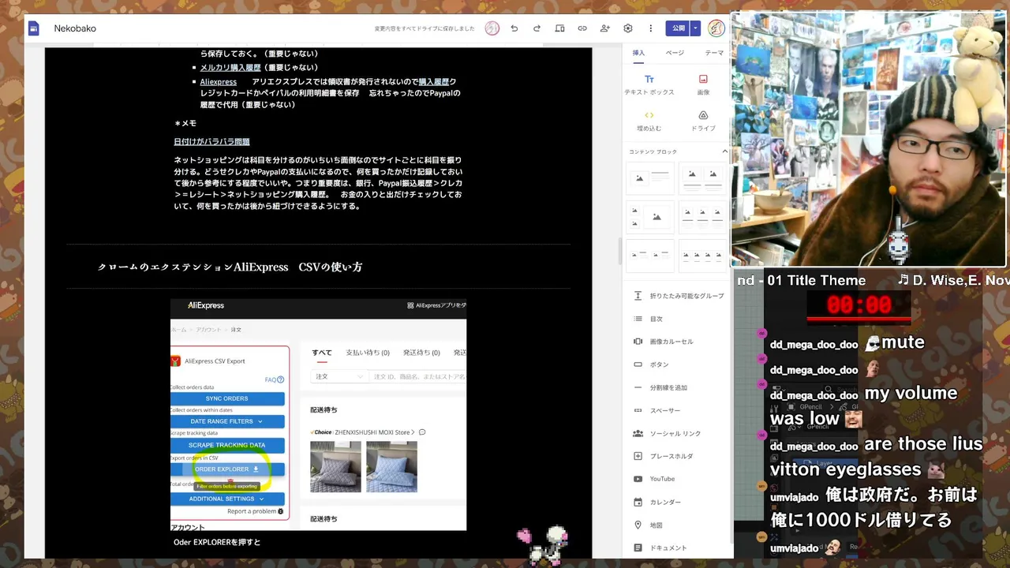Viewport: 1010px width, 568px height.
Task: Open the Aliexpress link in page text
Action: coord(219,82)
